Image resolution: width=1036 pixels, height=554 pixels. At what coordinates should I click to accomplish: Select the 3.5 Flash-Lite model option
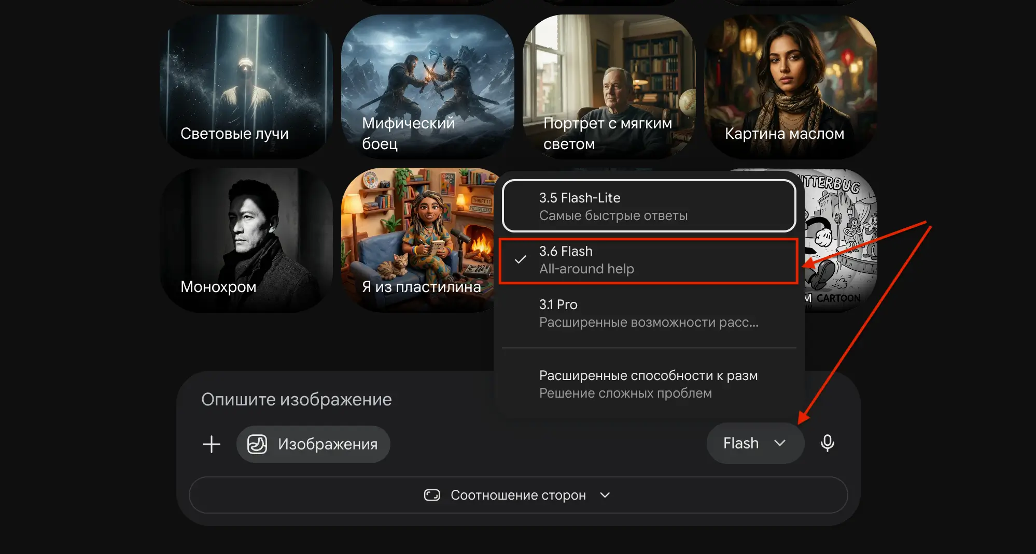(649, 206)
